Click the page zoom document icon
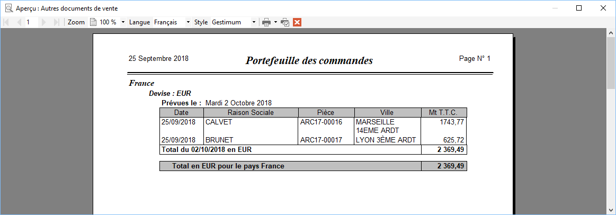 pos(93,22)
